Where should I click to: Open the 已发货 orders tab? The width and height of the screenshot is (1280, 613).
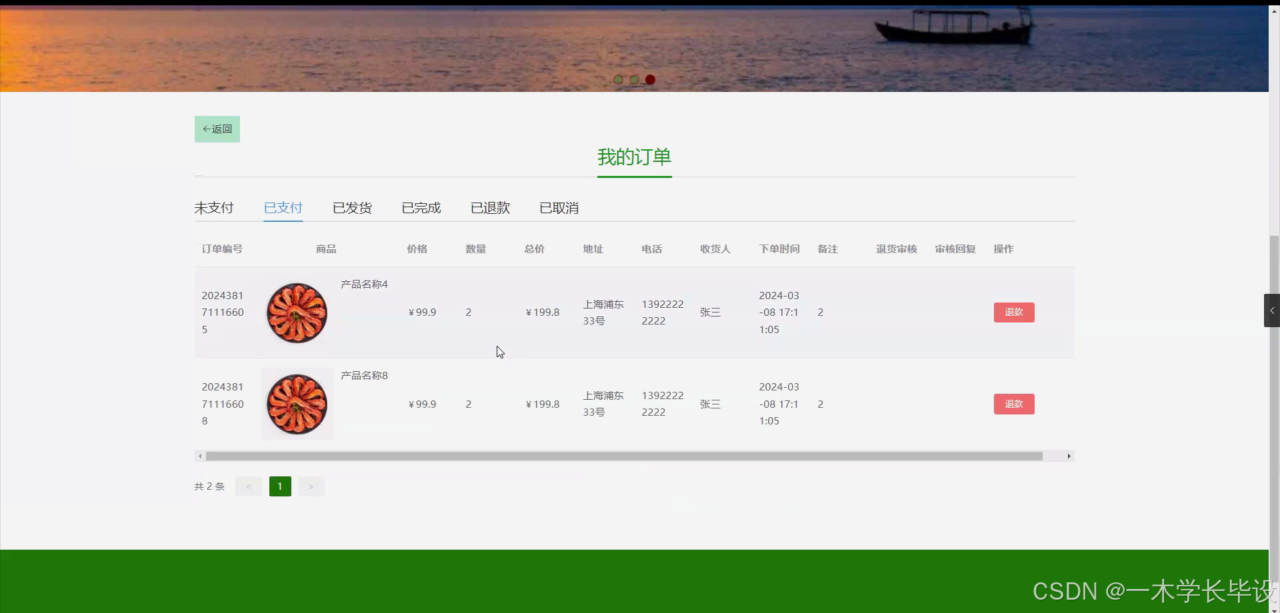[x=352, y=207]
